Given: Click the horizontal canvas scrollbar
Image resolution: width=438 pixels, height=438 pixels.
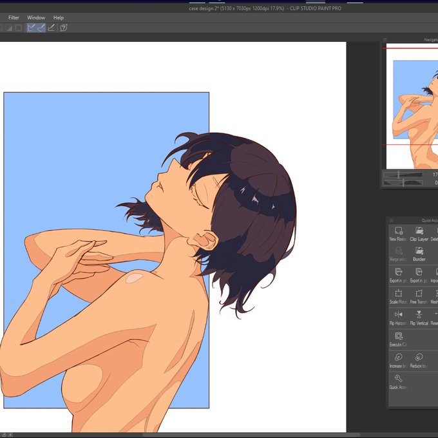Looking at the screenshot, I should [x=251, y=435].
